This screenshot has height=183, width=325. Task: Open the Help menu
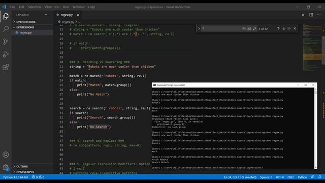pos(91,7)
